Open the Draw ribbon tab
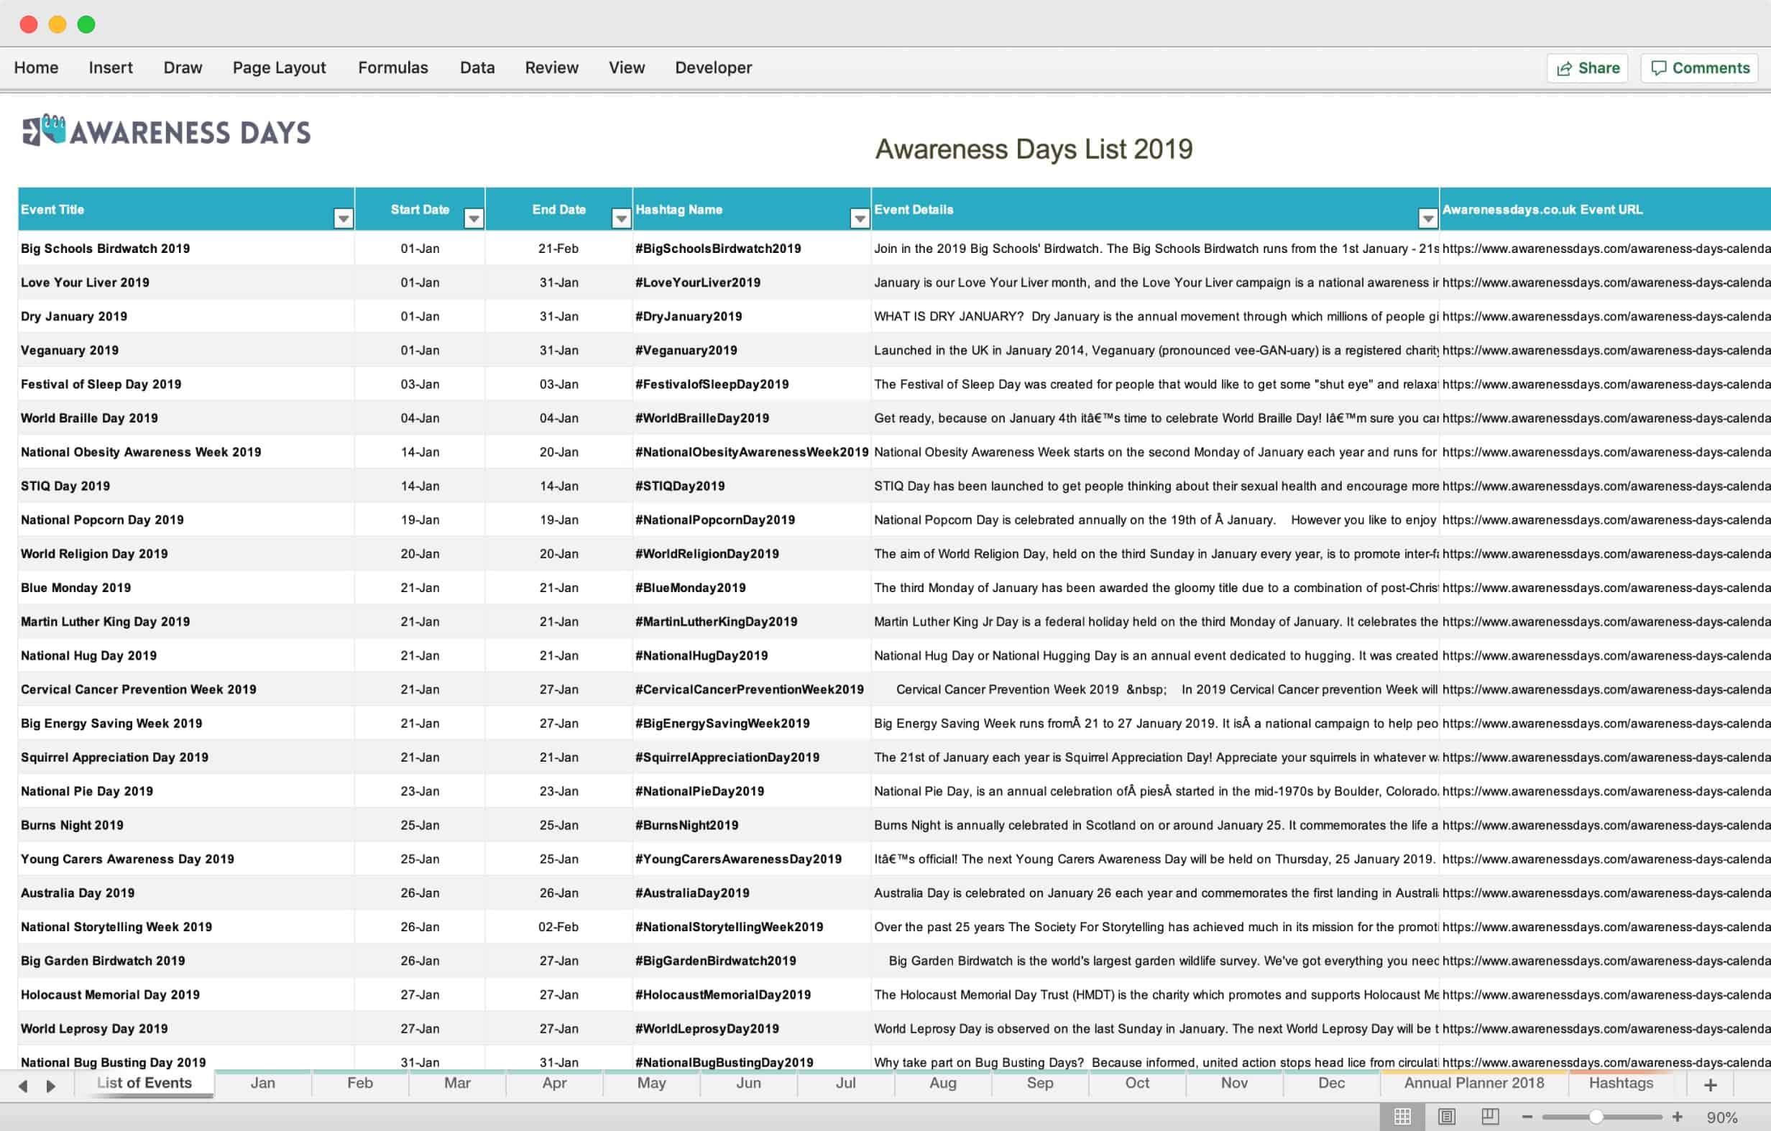Image resolution: width=1771 pixels, height=1131 pixels. (x=183, y=68)
